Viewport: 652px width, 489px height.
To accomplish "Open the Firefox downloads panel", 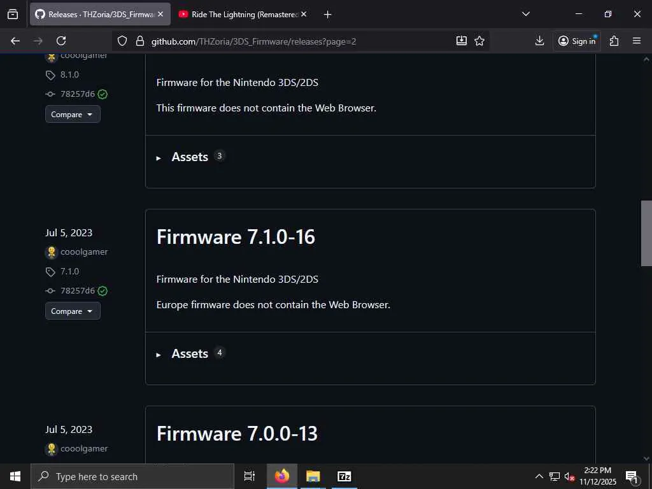I will (539, 41).
